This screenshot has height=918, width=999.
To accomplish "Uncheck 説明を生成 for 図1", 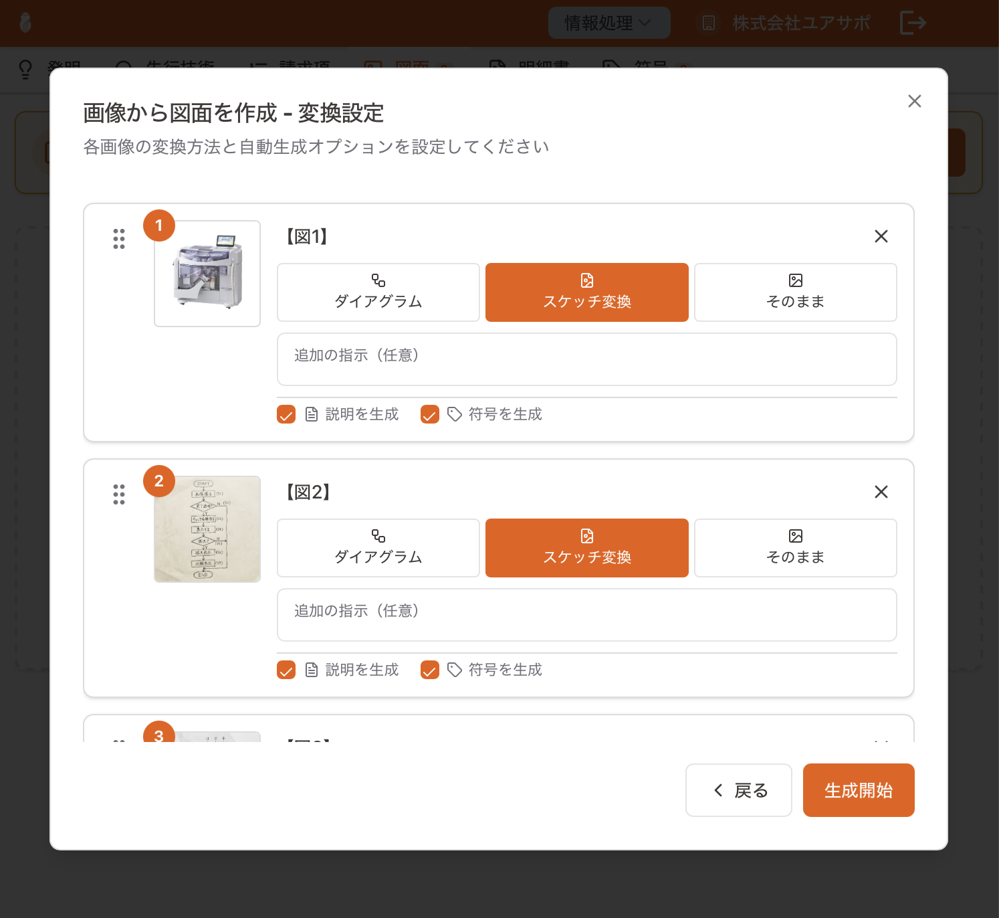I will click(x=286, y=415).
